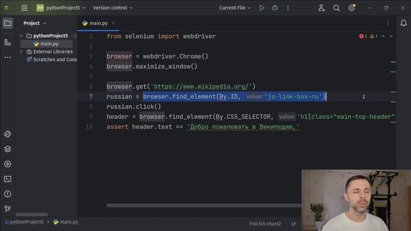Open editor tab options menu
Screen dimensions: 411x231
point(388,23)
